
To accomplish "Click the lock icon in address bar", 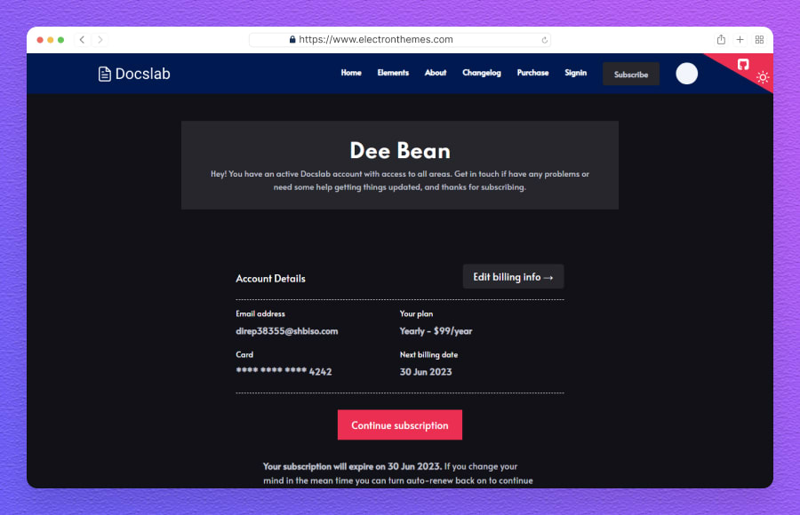I will (292, 39).
